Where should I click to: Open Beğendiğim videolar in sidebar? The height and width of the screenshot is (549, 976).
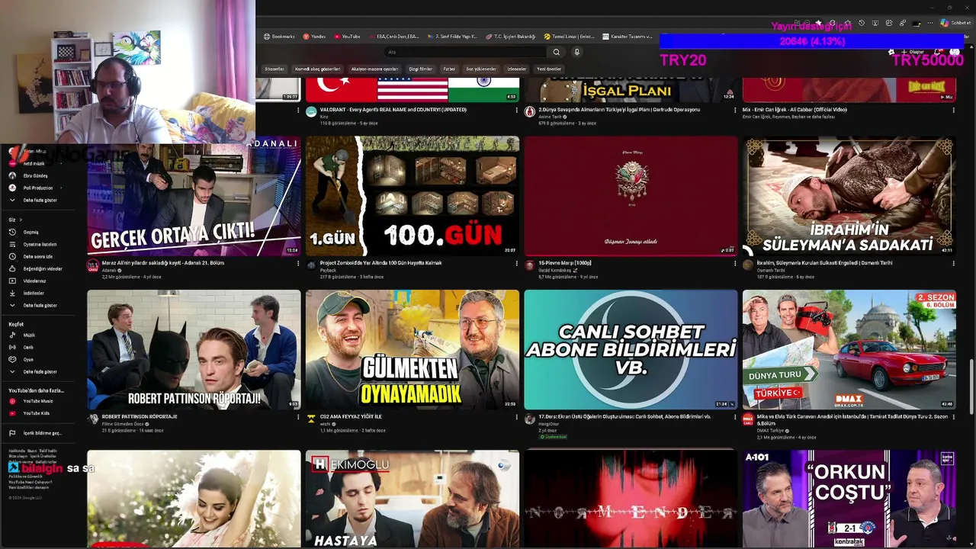tap(43, 268)
